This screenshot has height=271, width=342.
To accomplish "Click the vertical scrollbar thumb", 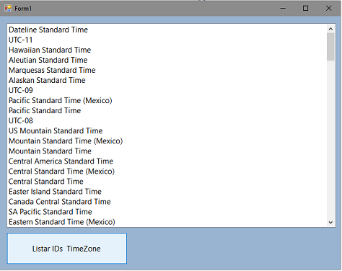I will click(x=330, y=47).
